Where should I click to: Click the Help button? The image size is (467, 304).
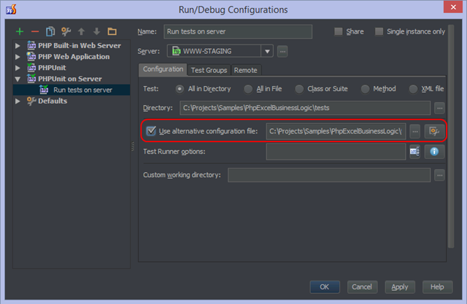tap(437, 287)
